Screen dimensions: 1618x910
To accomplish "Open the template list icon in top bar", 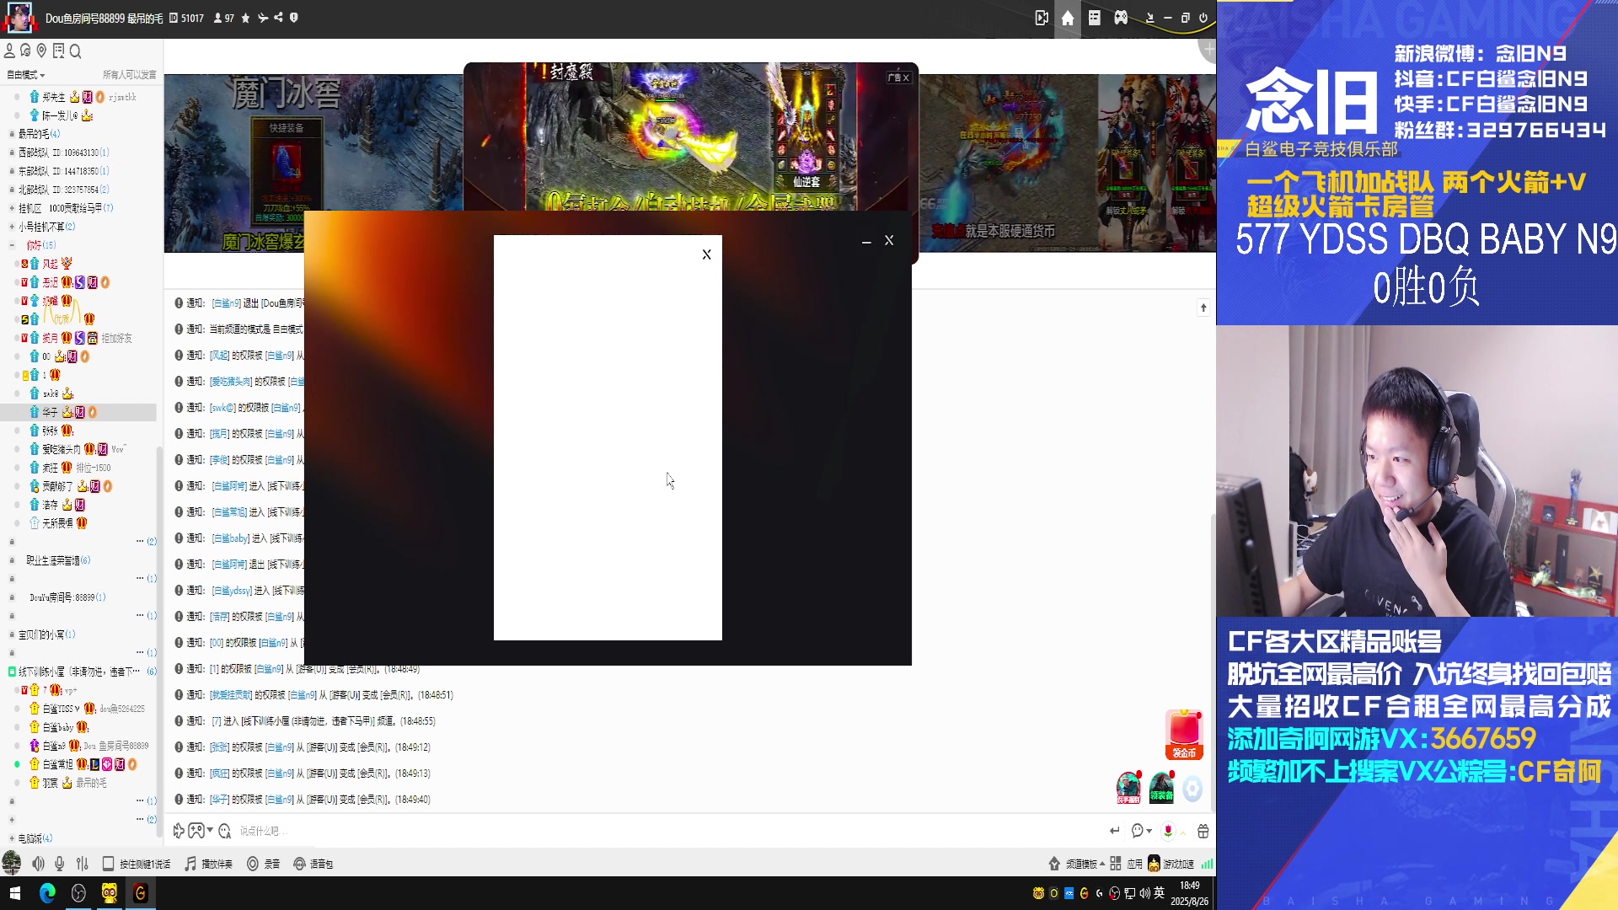I will pos(1094,18).
